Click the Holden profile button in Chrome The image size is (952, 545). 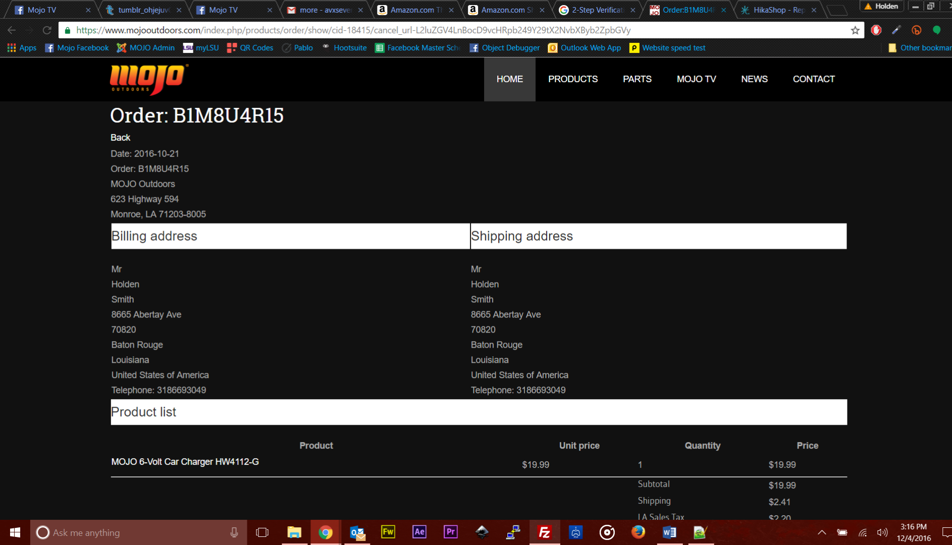tap(881, 7)
